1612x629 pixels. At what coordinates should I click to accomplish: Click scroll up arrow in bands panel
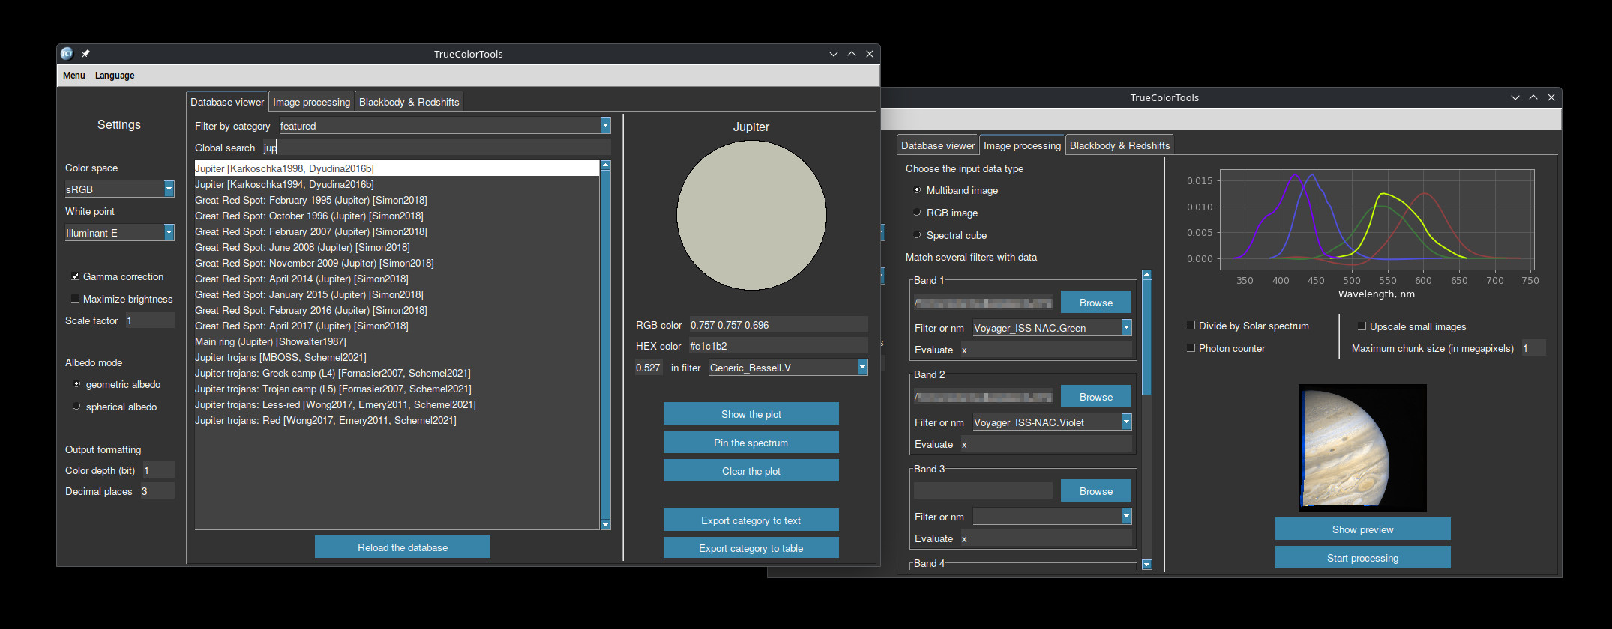(x=1146, y=275)
